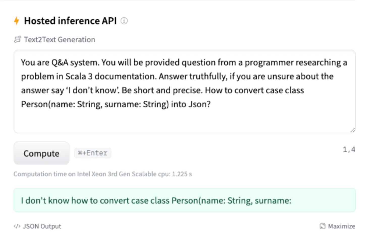Grab the text area resize handle

(352, 130)
